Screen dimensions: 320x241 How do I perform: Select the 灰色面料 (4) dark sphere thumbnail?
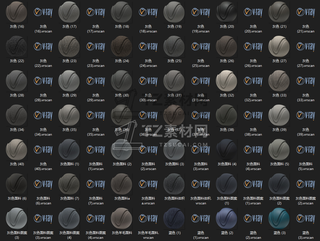pos(226,150)
